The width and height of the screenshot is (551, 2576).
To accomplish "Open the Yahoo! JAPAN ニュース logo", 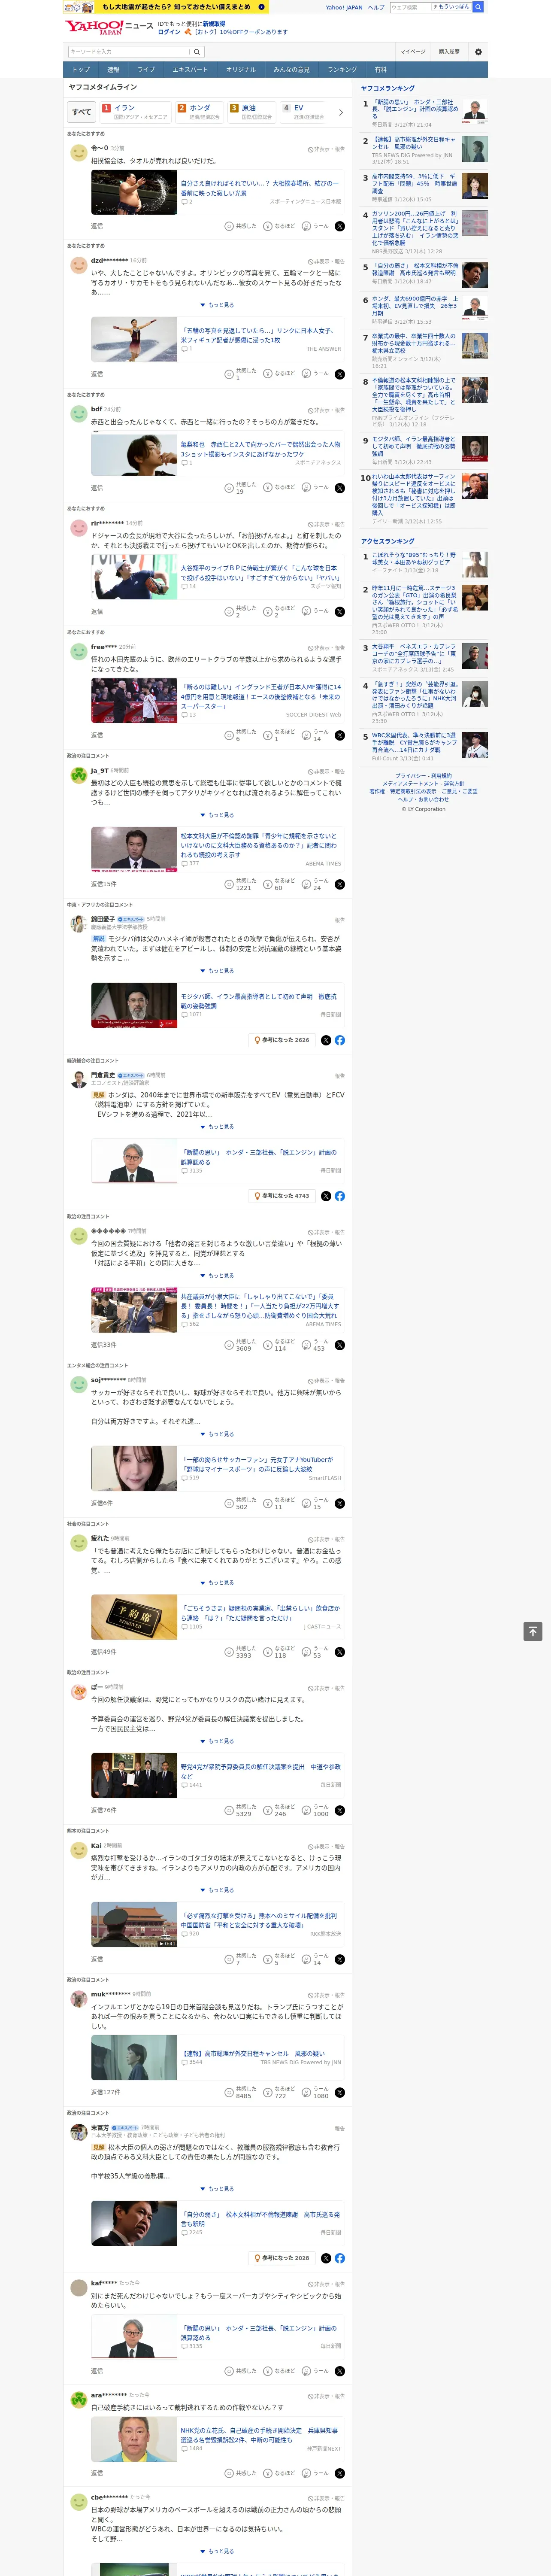I will coord(109,27).
